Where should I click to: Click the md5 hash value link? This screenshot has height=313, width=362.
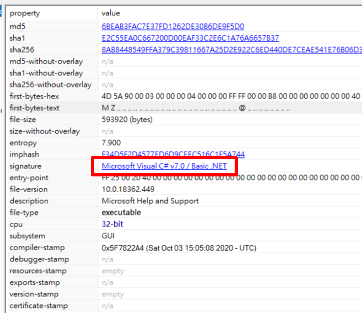pos(173,26)
